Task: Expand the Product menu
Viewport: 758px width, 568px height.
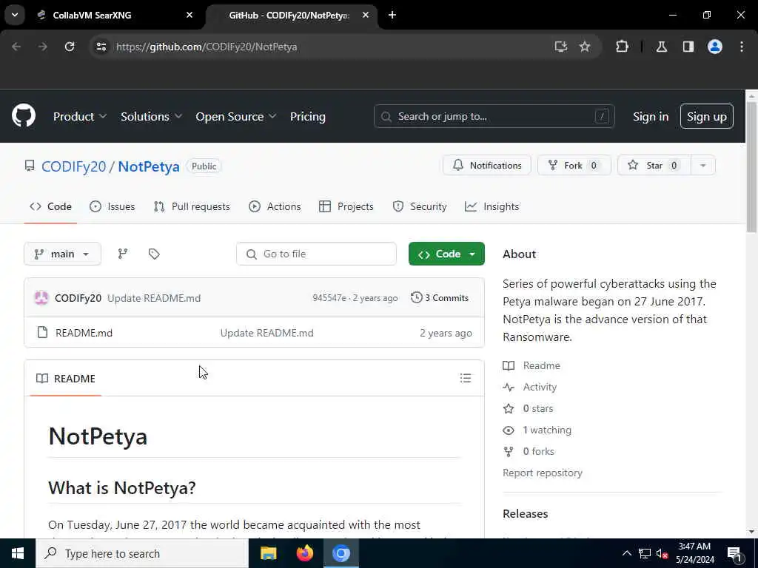Action: click(80, 116)
